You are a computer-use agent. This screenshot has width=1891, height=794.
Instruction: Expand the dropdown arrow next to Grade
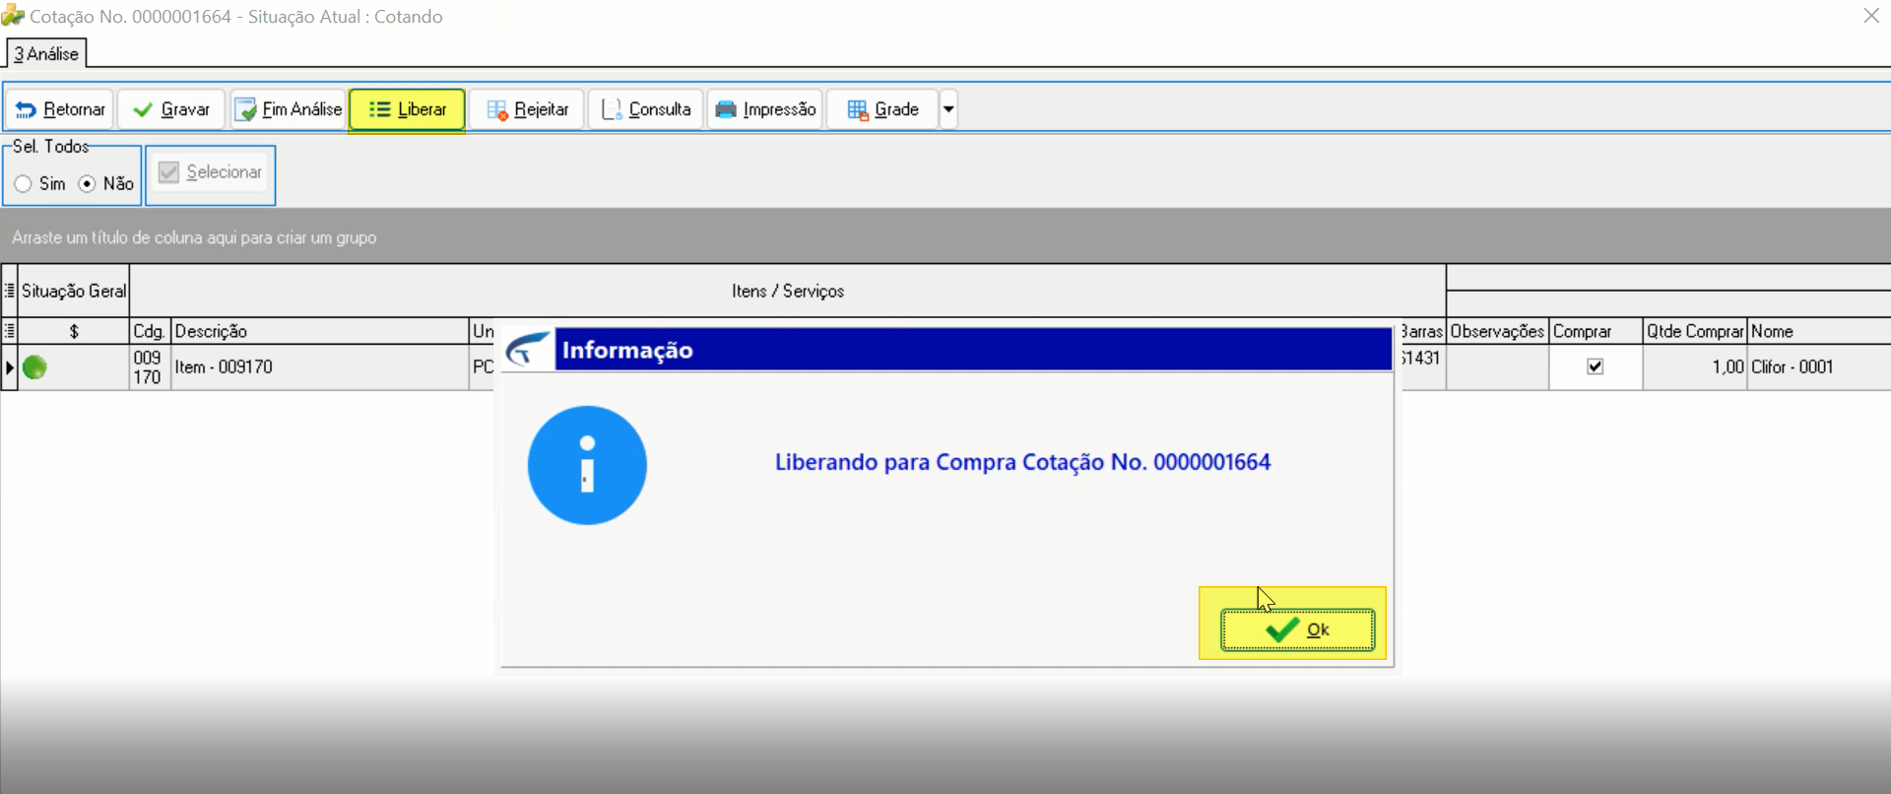click(x=948, y=109)
